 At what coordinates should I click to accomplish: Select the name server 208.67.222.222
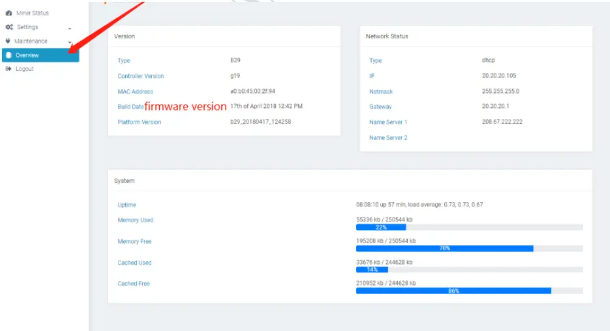click(x=502, y=121)
